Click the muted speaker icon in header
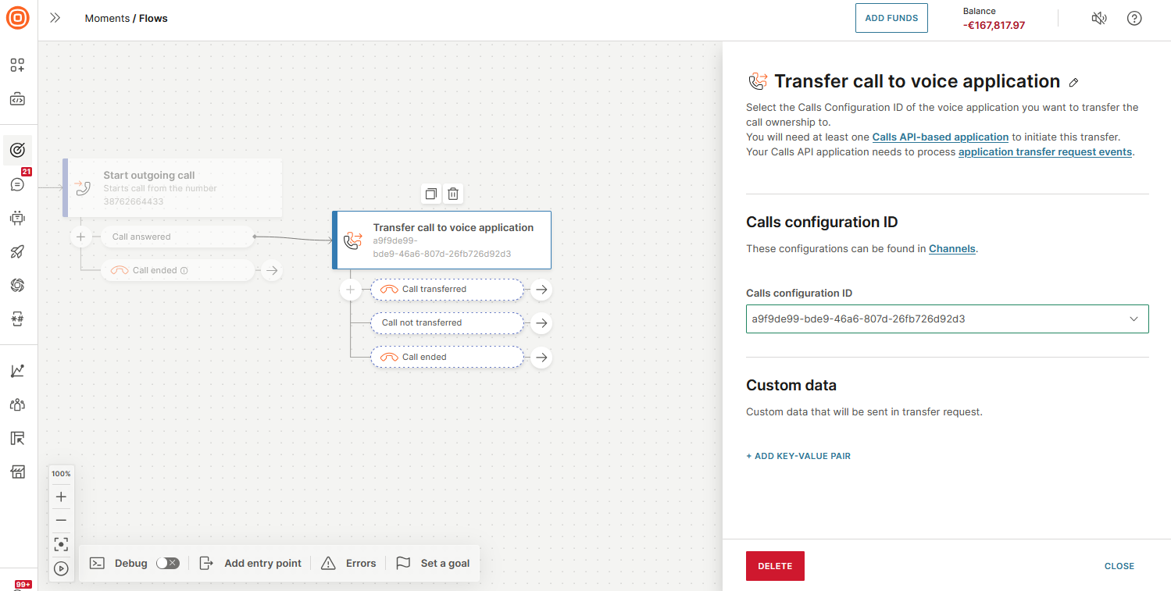Screen dimensions: 1171x591 coord(1099,18)
